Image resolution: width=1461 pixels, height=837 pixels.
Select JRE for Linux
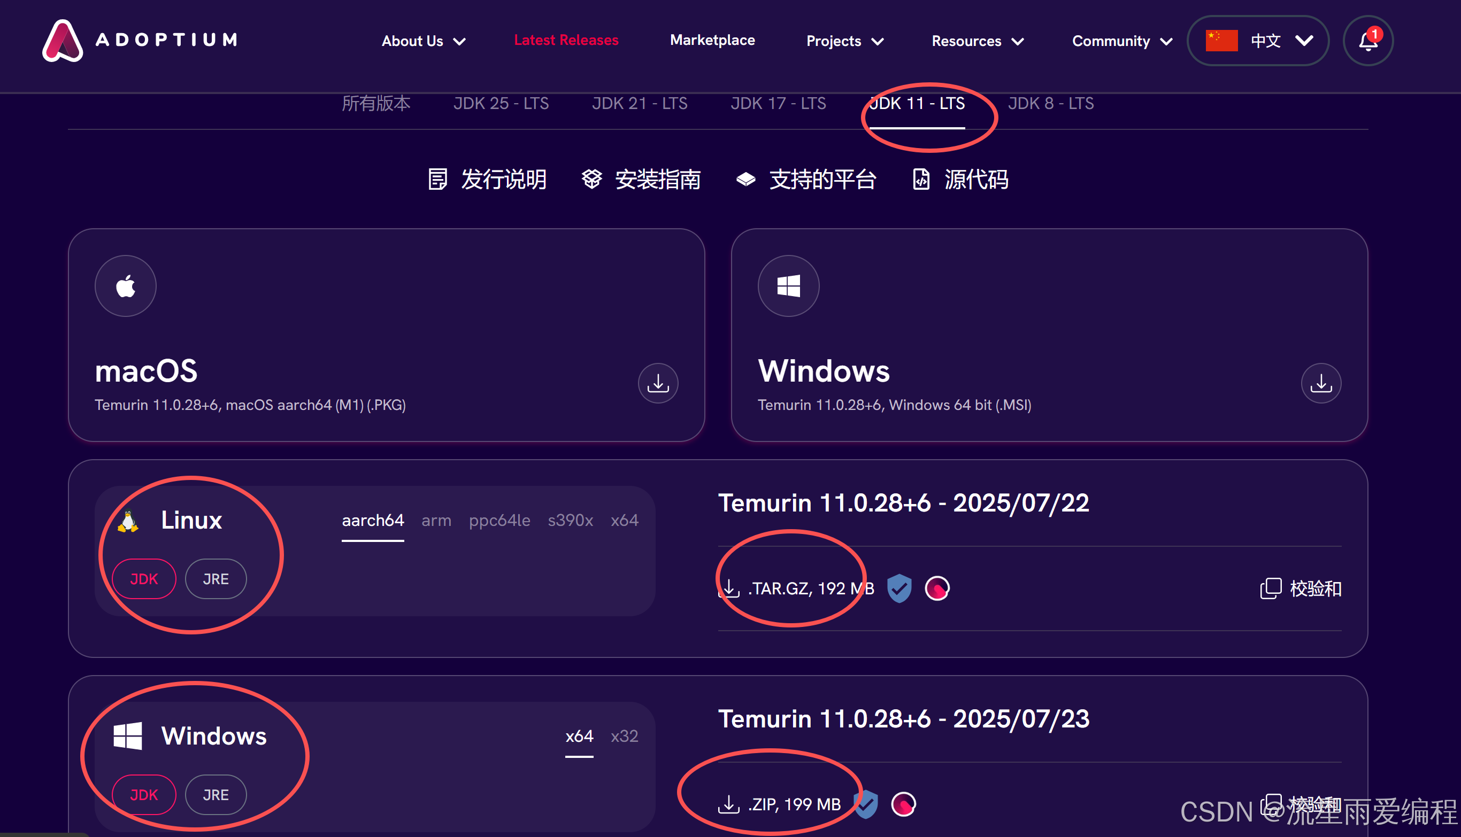pos(216,579)
